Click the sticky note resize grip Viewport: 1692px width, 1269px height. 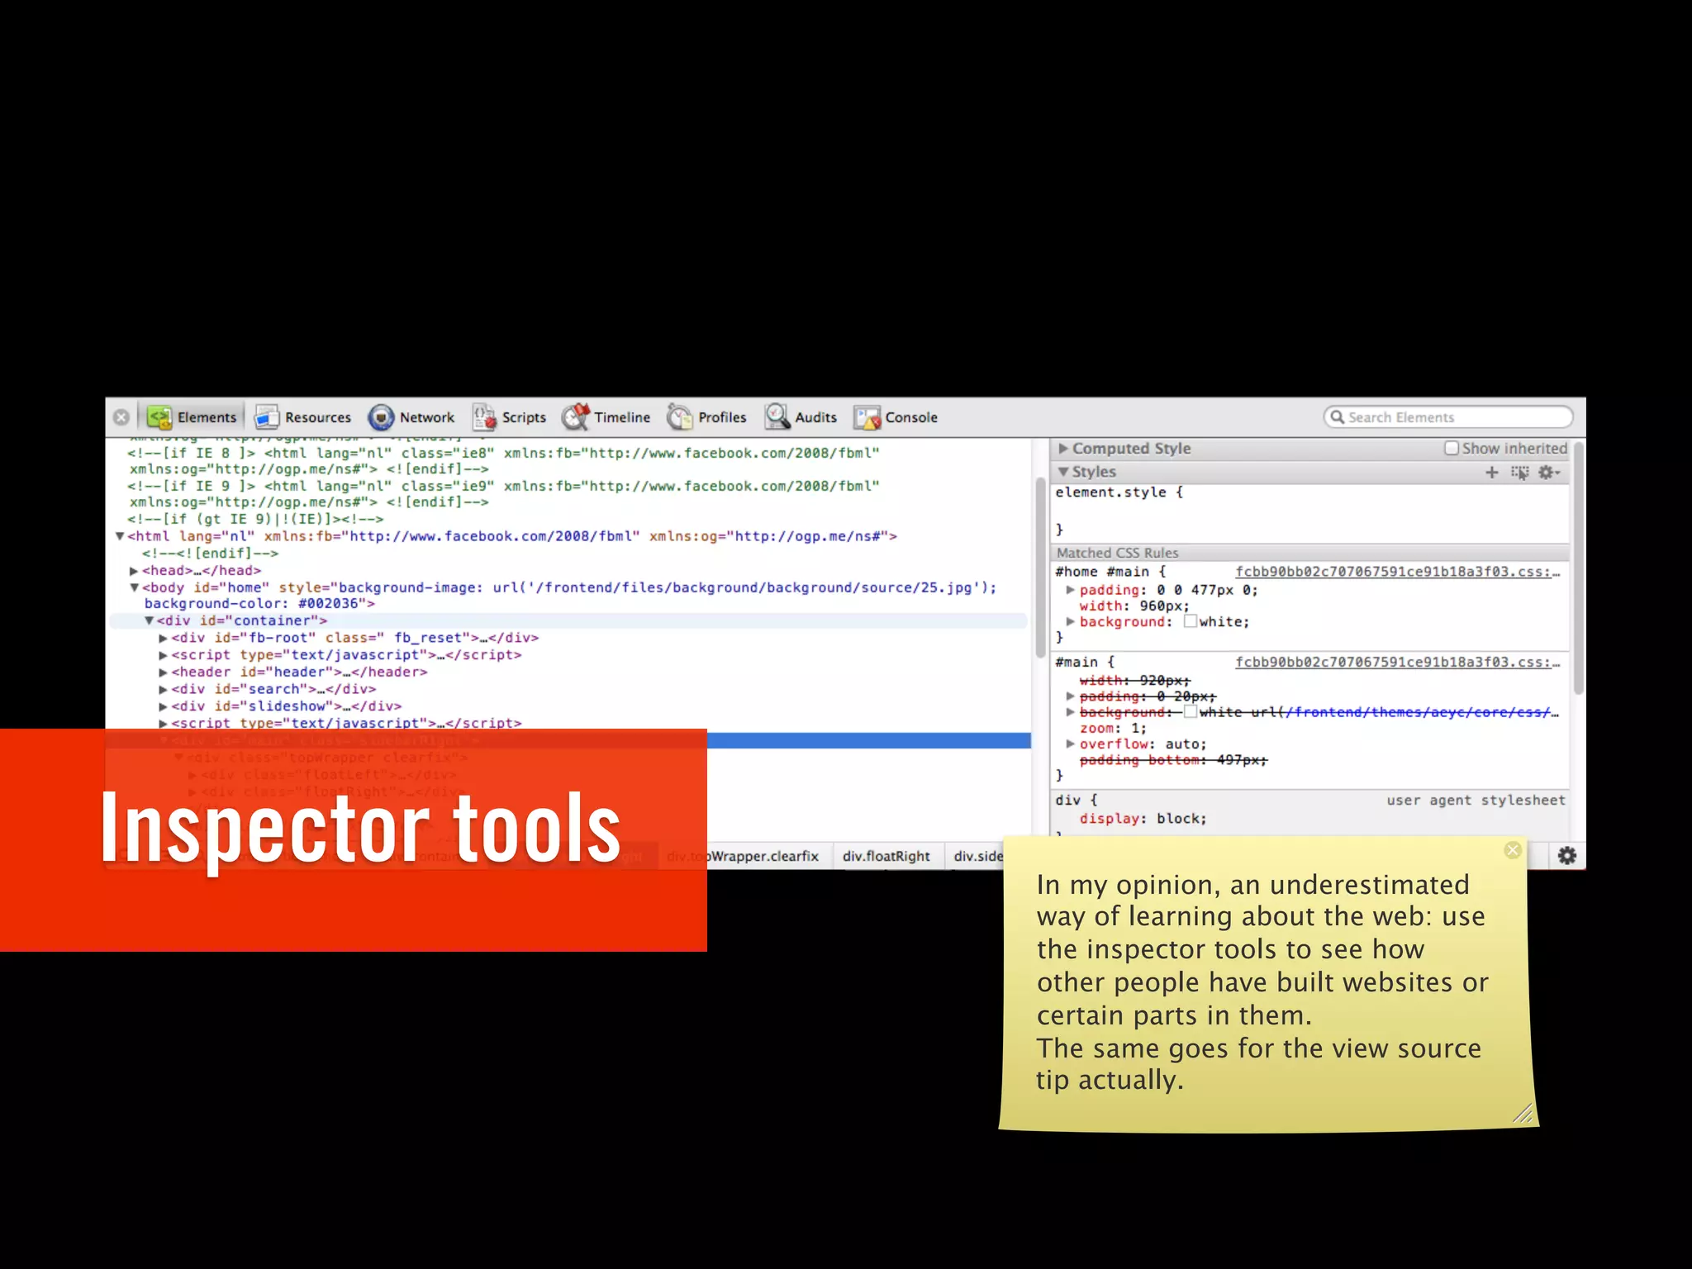tap(1523, 1113)
